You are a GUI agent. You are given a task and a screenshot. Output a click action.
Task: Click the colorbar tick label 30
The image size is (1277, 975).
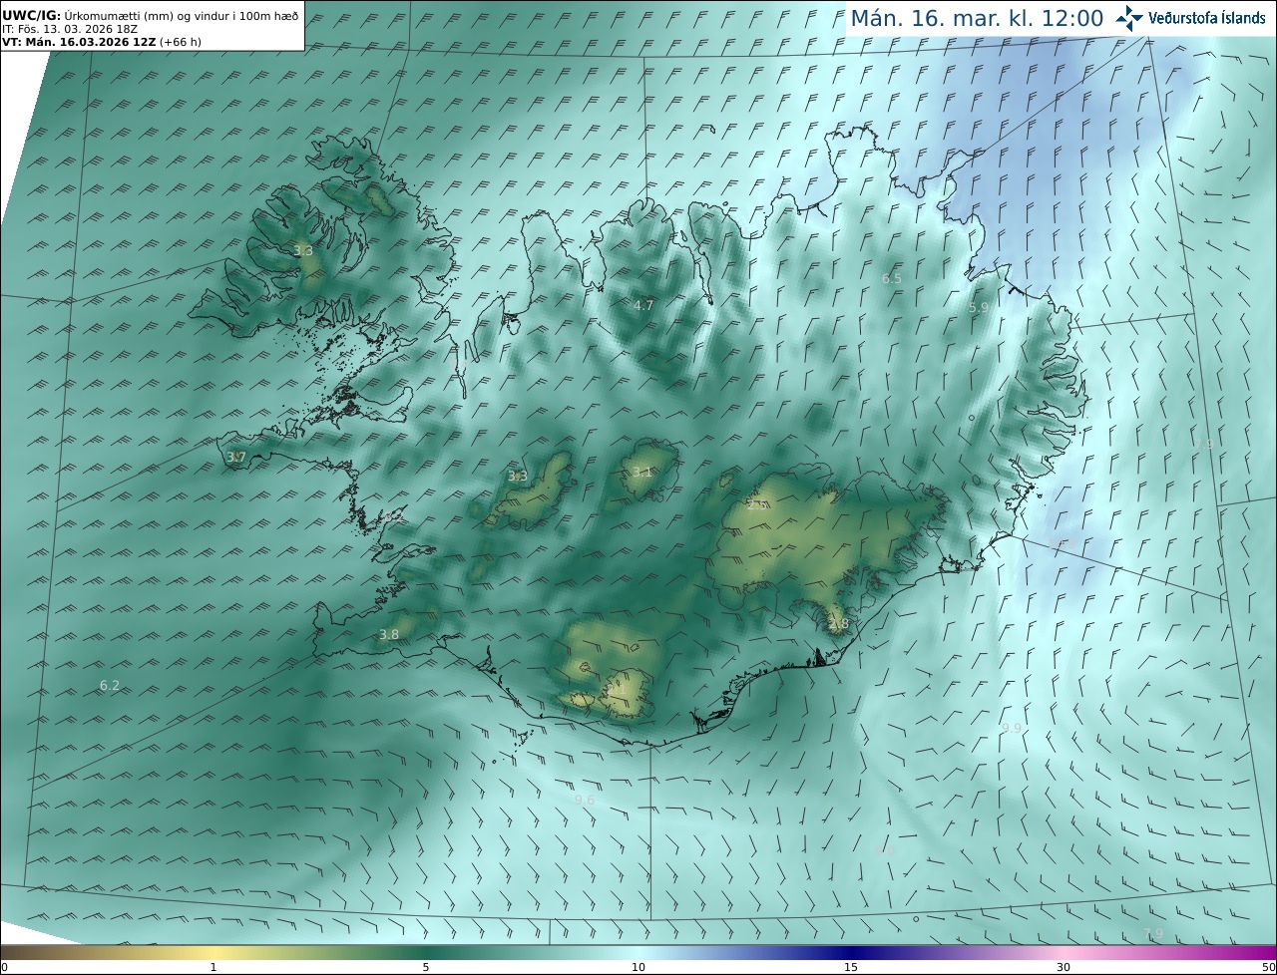[1064, 967]
